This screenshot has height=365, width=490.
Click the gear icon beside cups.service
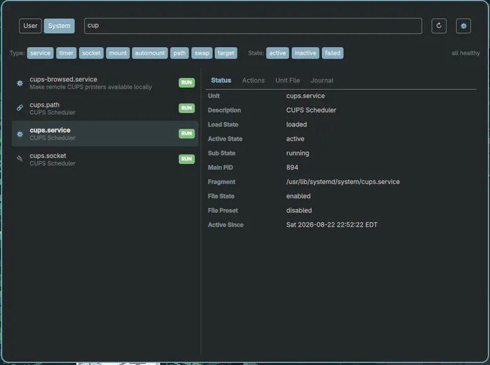pyautogui.click(x=20, y=134)
